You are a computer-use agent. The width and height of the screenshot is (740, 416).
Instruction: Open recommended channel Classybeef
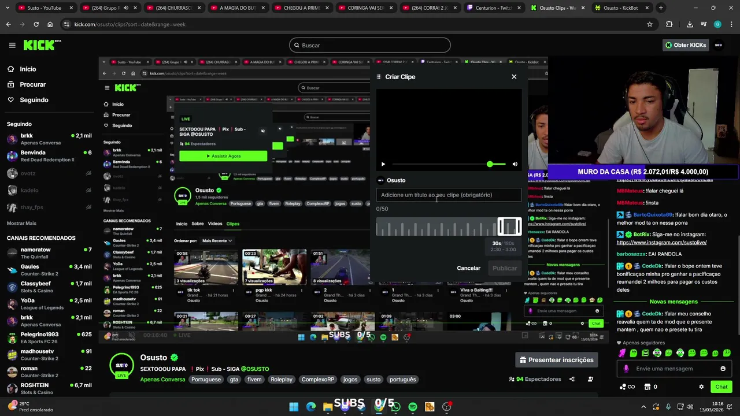point(49,287)
